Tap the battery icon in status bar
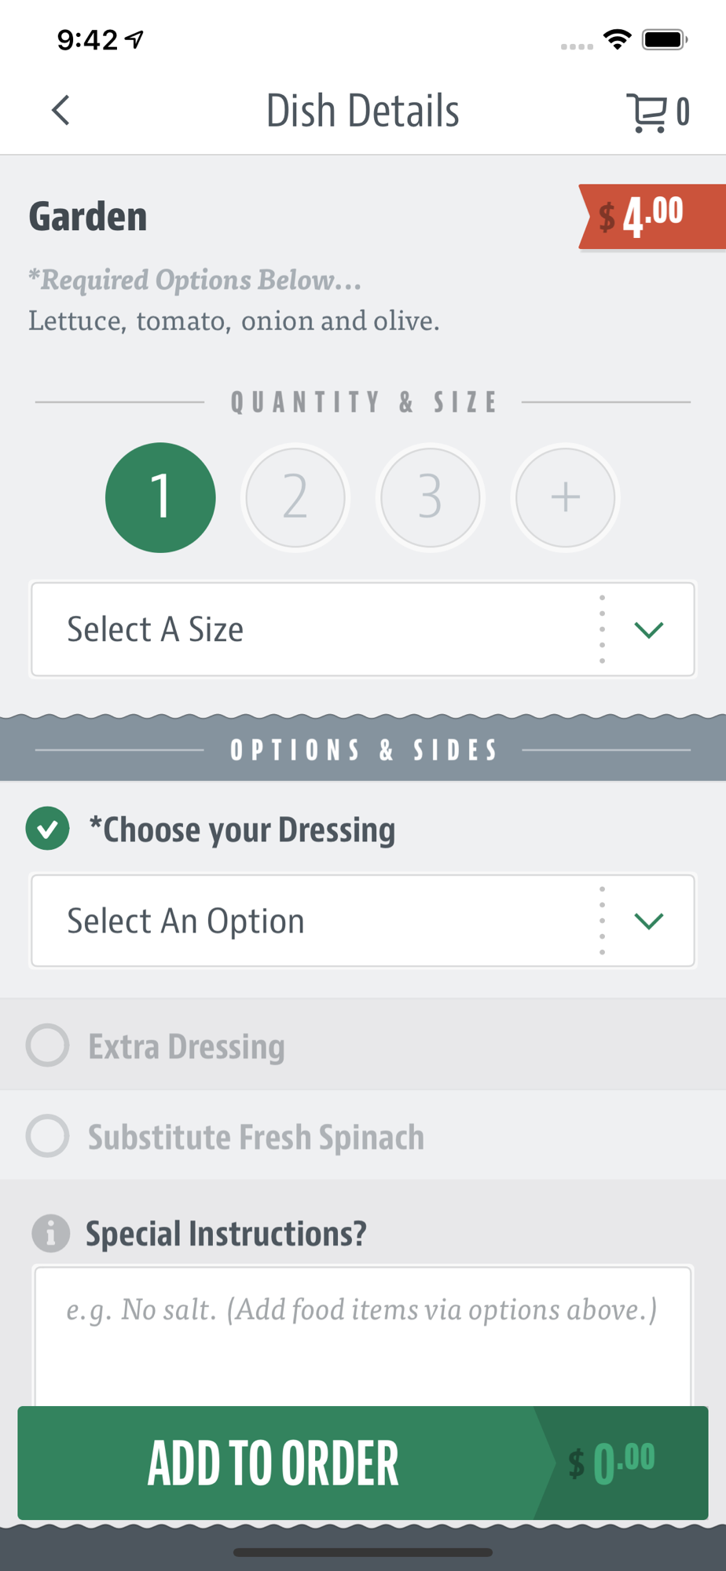 pyautogui.click(x=665, y=39)
